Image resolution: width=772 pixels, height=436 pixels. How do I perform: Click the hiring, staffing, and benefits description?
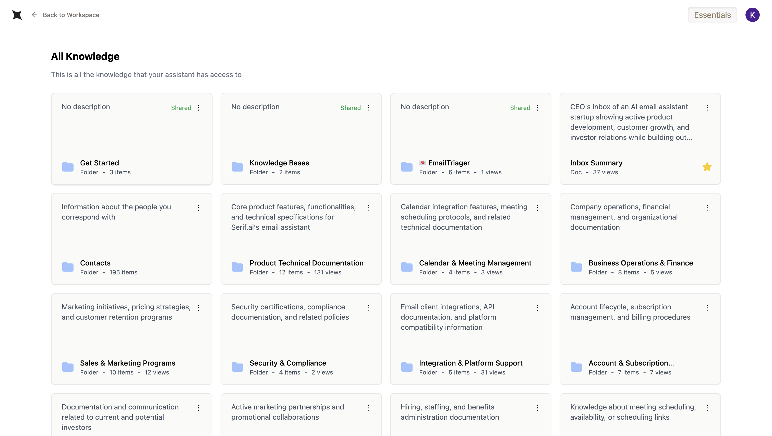450,412
